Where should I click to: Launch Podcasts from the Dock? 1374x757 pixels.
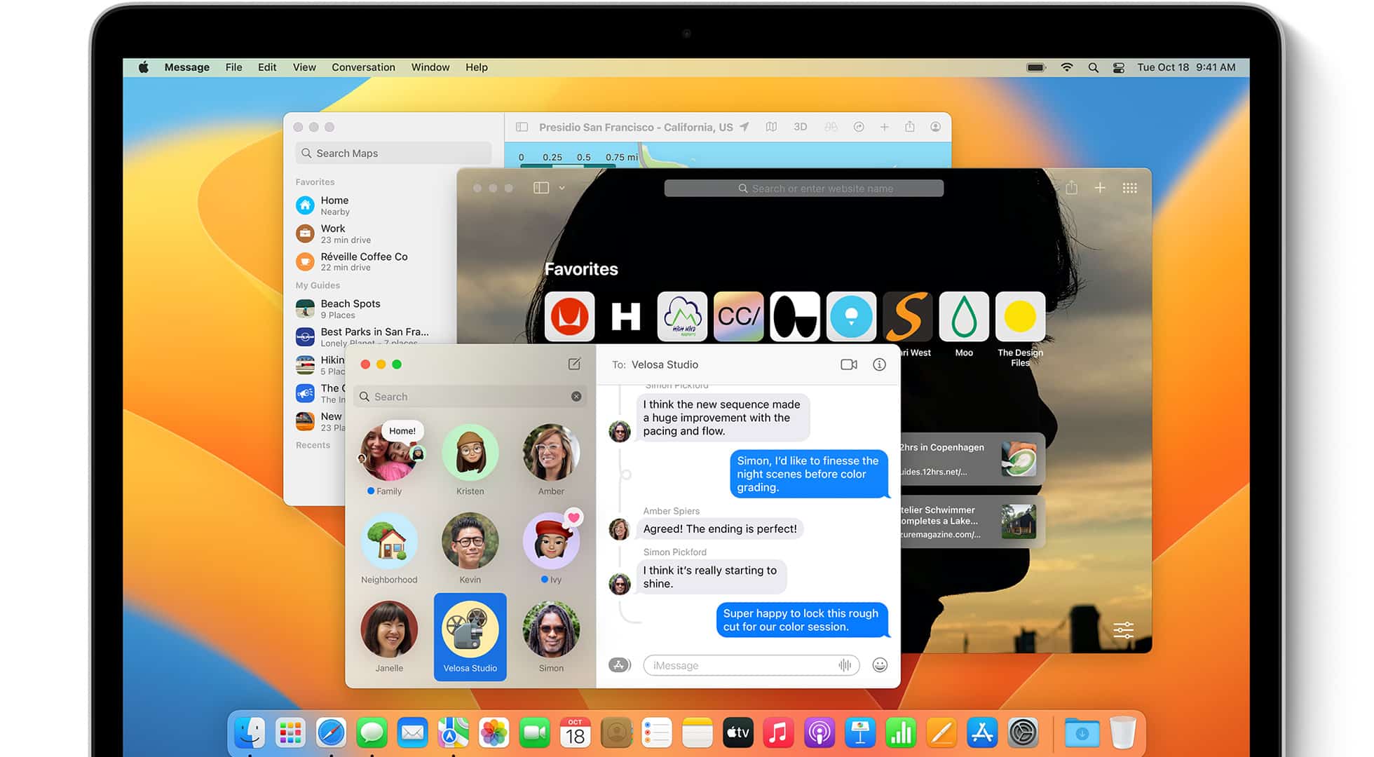pos(819,732)
